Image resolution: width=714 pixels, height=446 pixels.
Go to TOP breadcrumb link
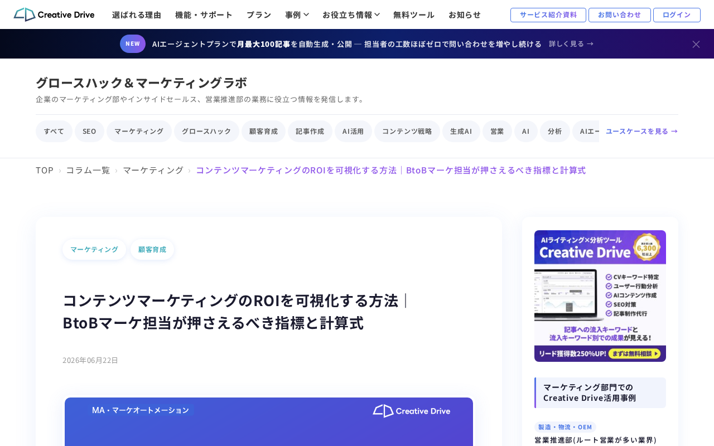click(45, 170)
